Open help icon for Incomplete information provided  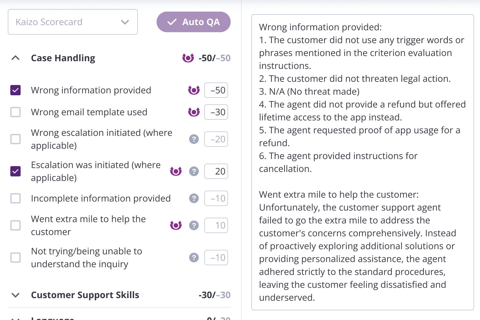[x=194, y=198]
